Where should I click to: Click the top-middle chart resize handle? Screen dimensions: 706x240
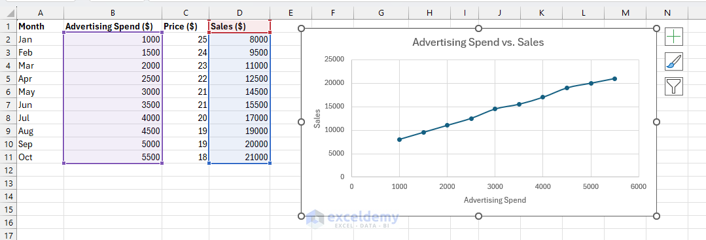pyautogui.click(x=478, y=28)
